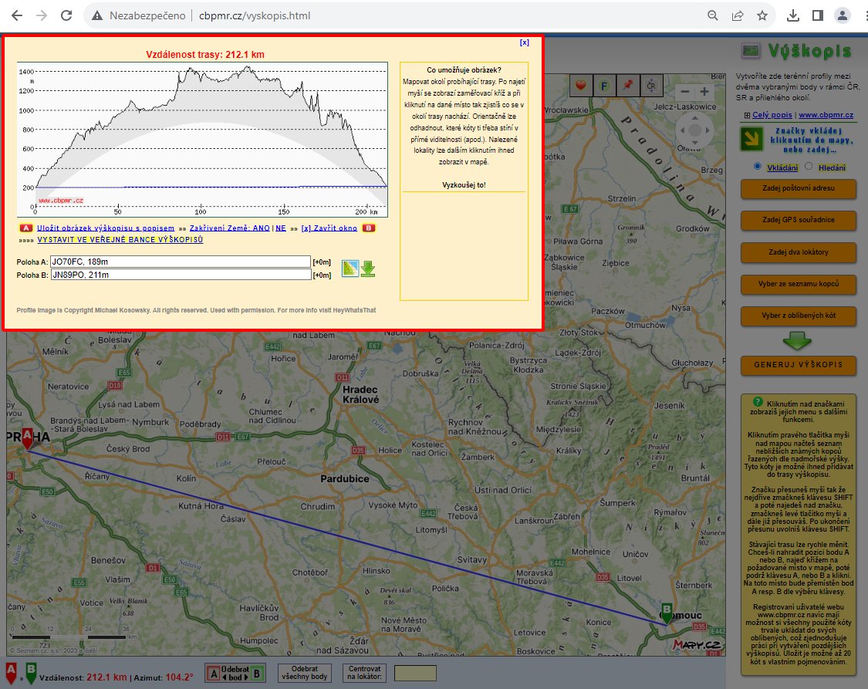Click the blue F icon on map toolbar
The height and width of the screenshot is (689, 868).
(605, 86)
